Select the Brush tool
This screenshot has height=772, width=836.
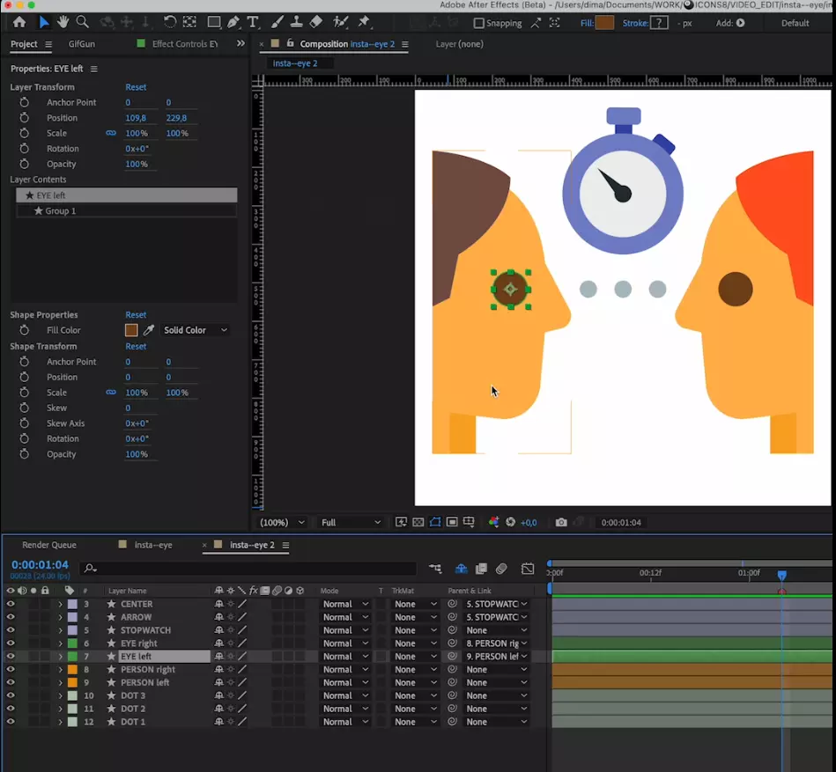pos(277,22)
